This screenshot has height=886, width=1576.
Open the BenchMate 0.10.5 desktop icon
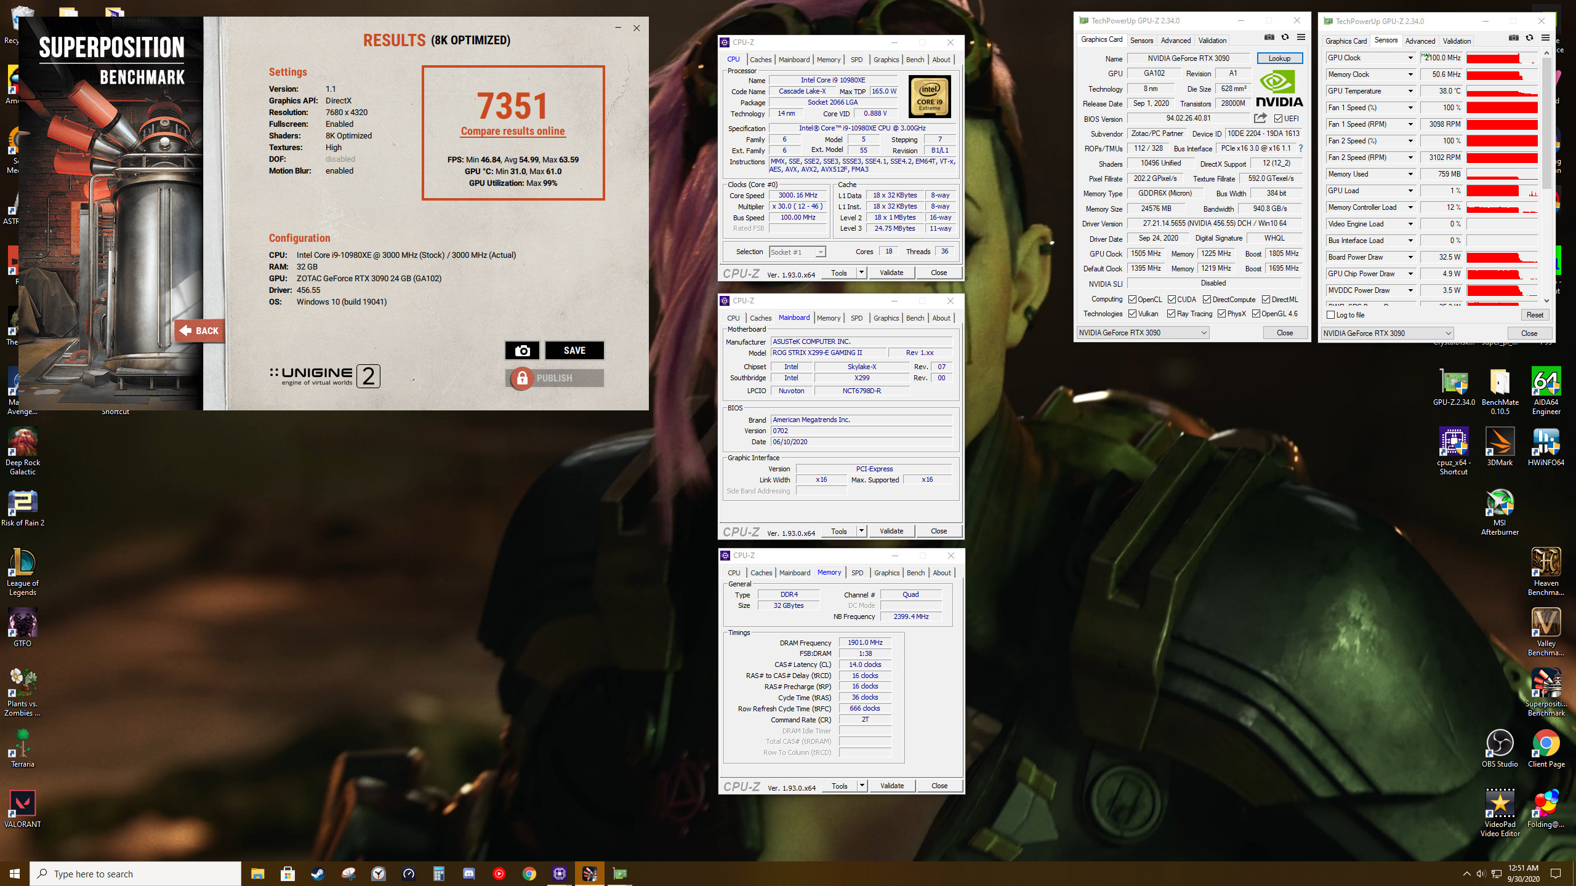[x=1500, y=391]
